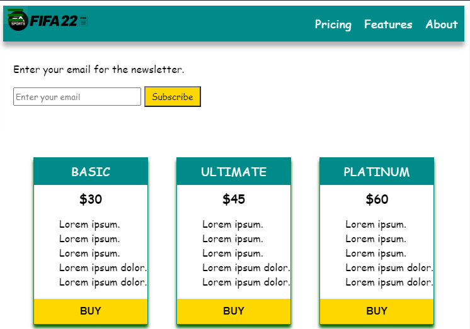
Task: Select the BASIC card header
Action: point(91,172)
